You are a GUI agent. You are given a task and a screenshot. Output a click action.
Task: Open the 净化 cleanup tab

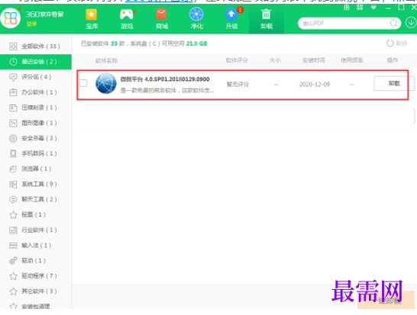pos(196,19)
